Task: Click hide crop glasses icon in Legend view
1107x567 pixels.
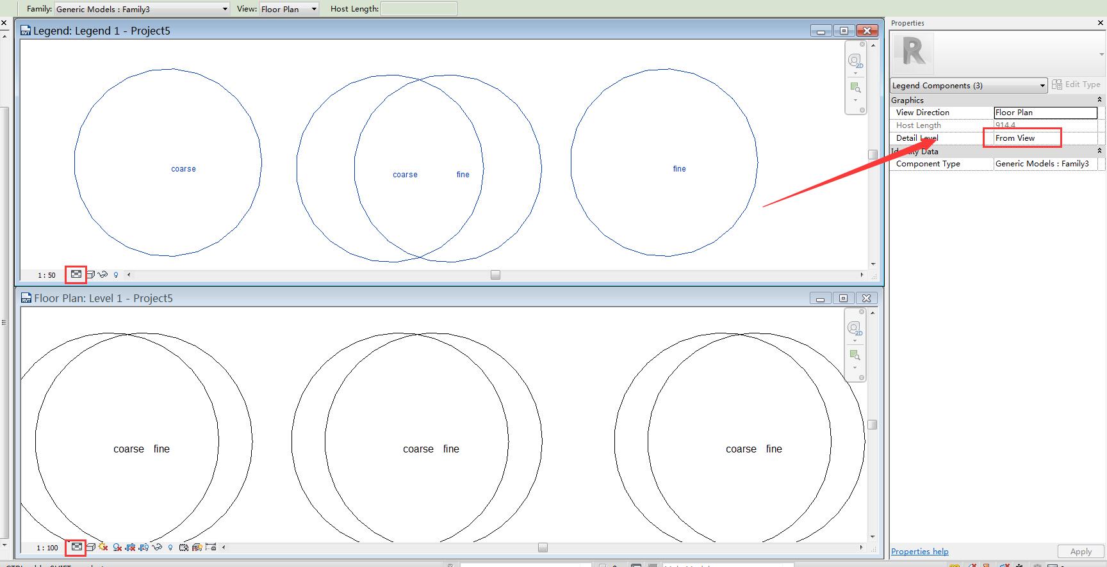Action: coord(102,275)
